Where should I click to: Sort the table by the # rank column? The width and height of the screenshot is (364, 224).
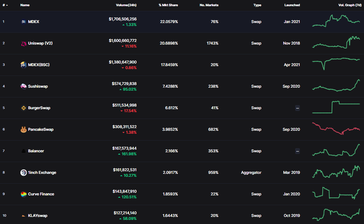coord(5,5)
